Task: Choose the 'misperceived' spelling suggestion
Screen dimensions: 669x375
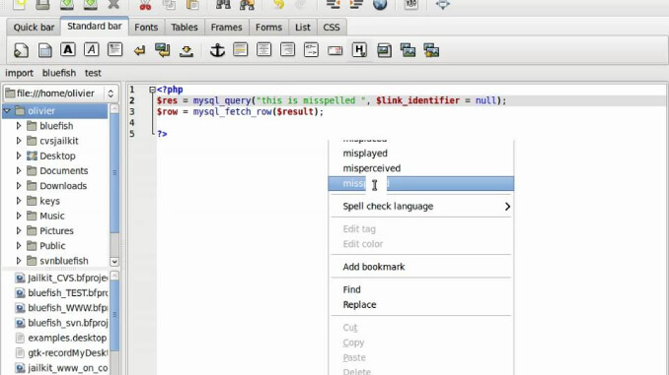Action: 420,168
